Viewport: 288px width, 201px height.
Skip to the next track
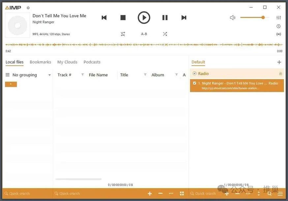tap(184, 18)
